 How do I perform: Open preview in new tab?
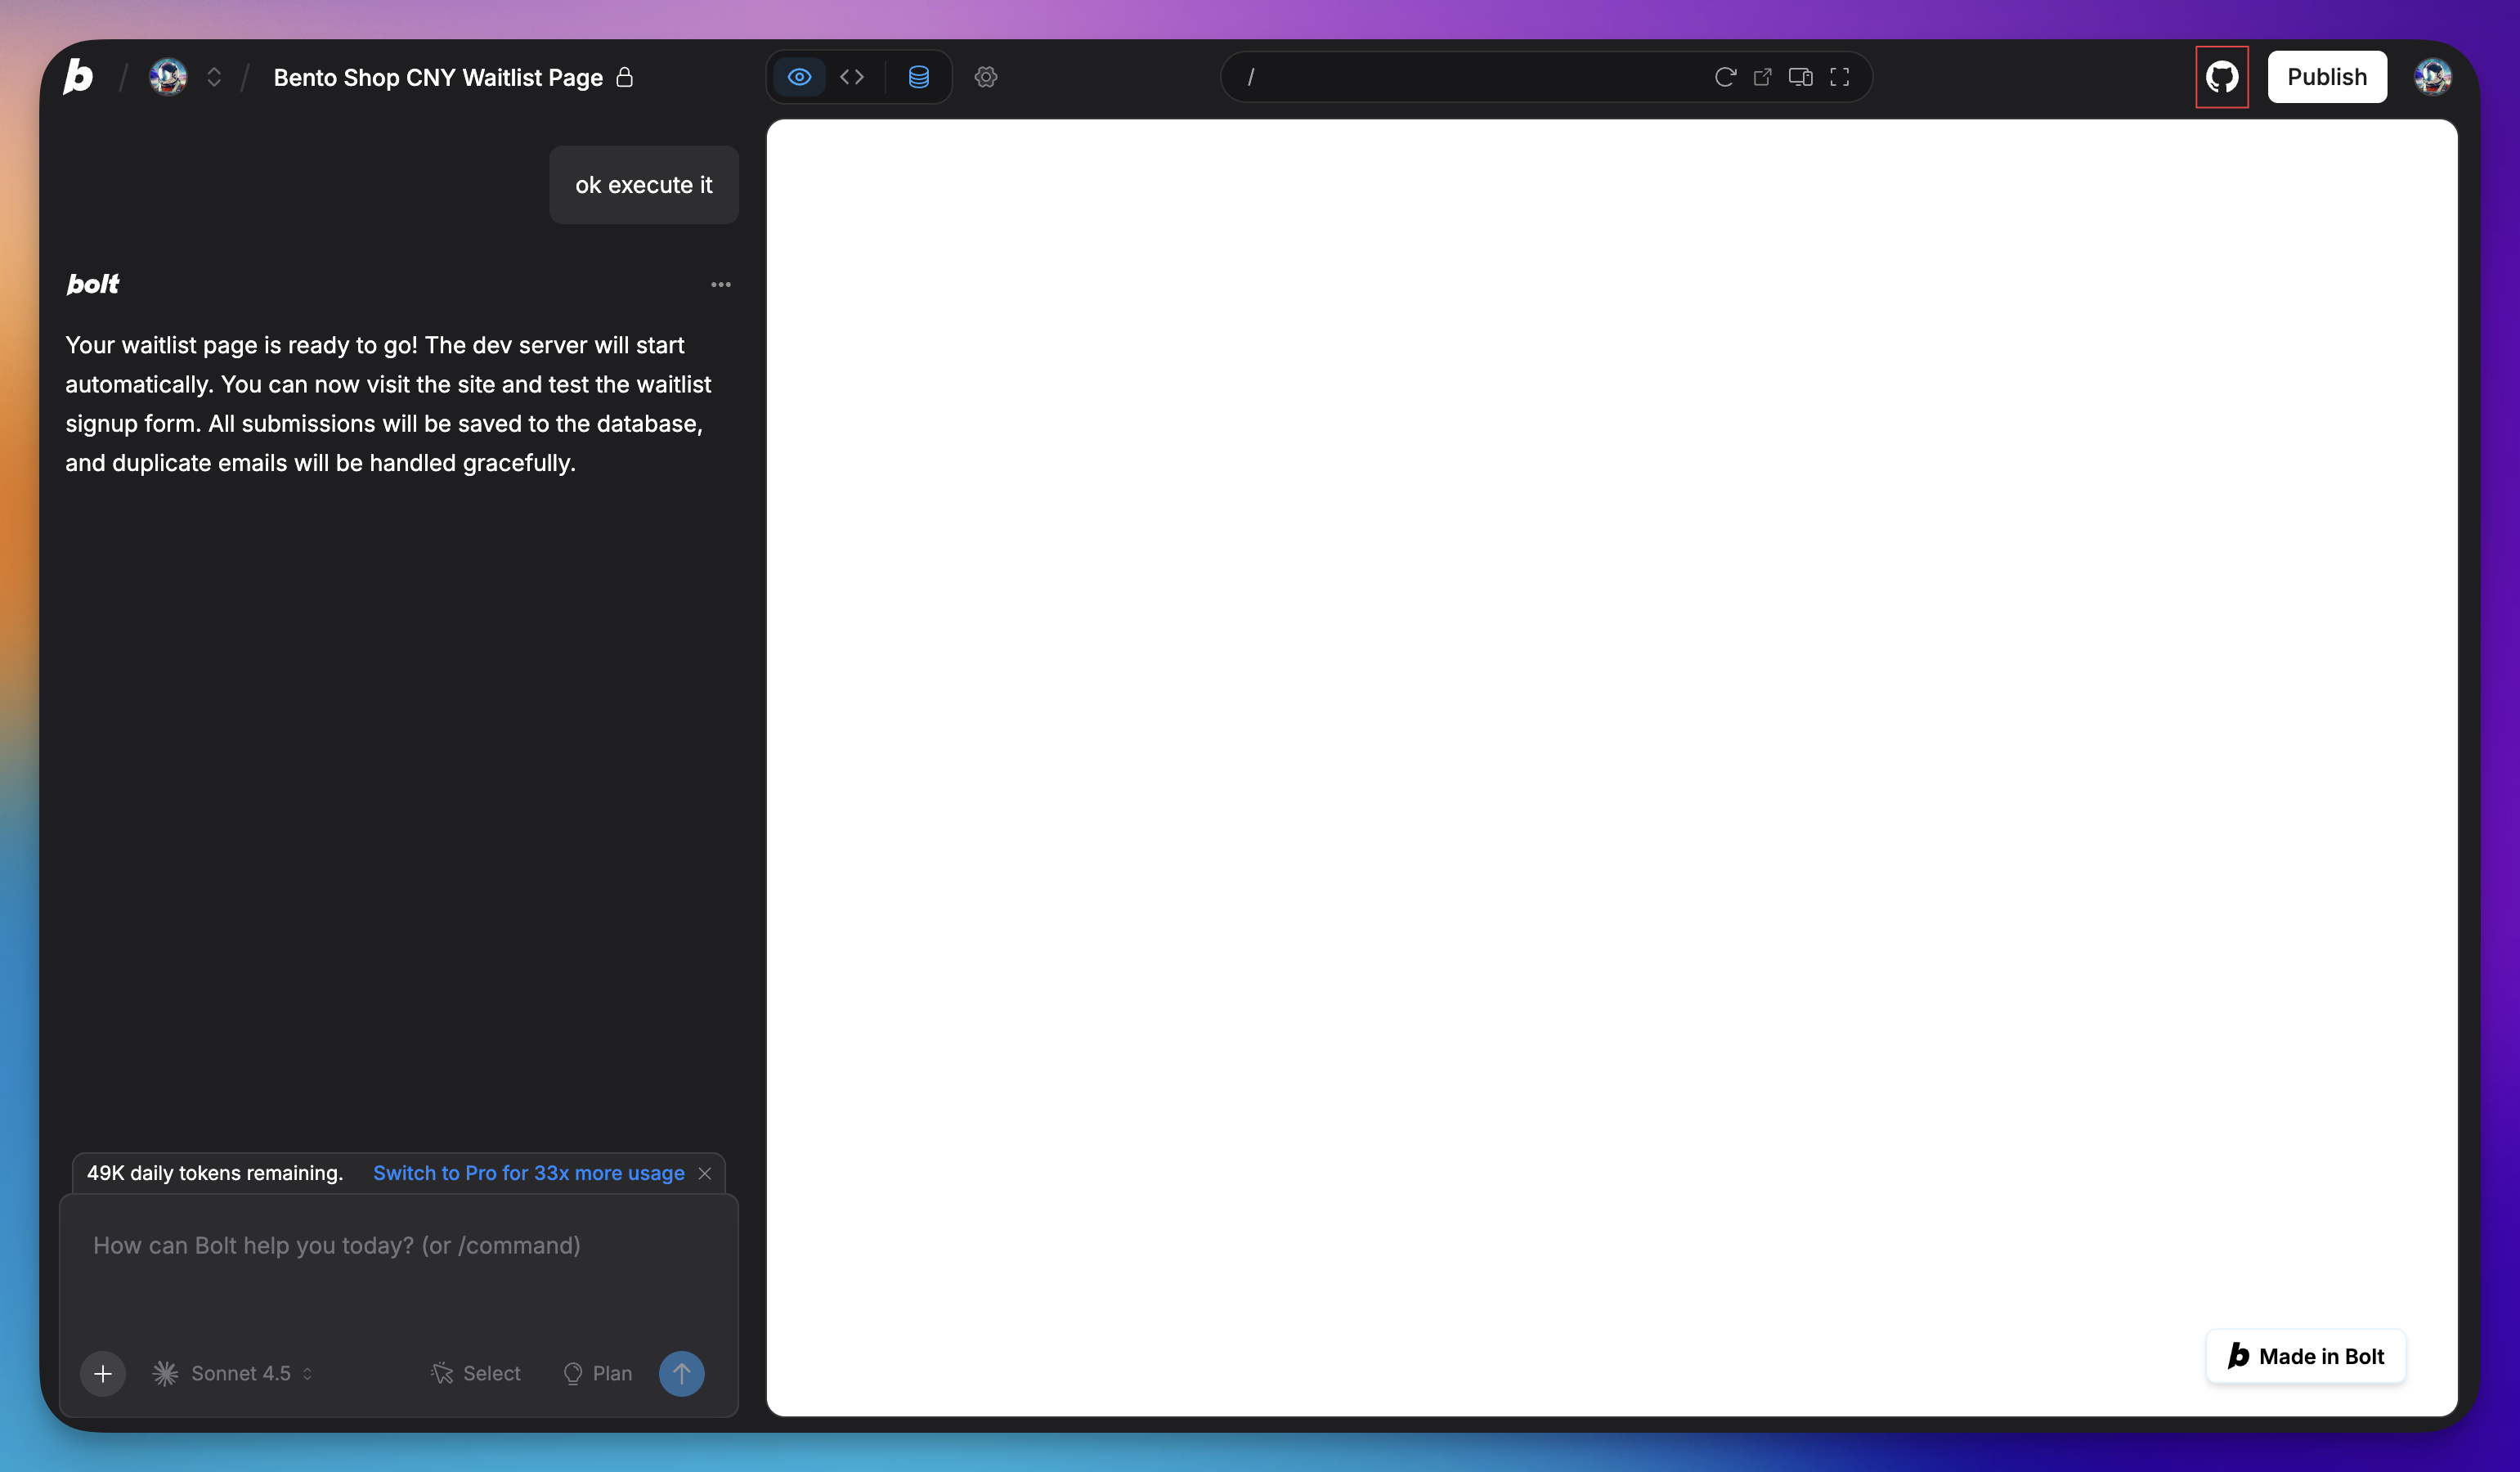(1763, 76)
